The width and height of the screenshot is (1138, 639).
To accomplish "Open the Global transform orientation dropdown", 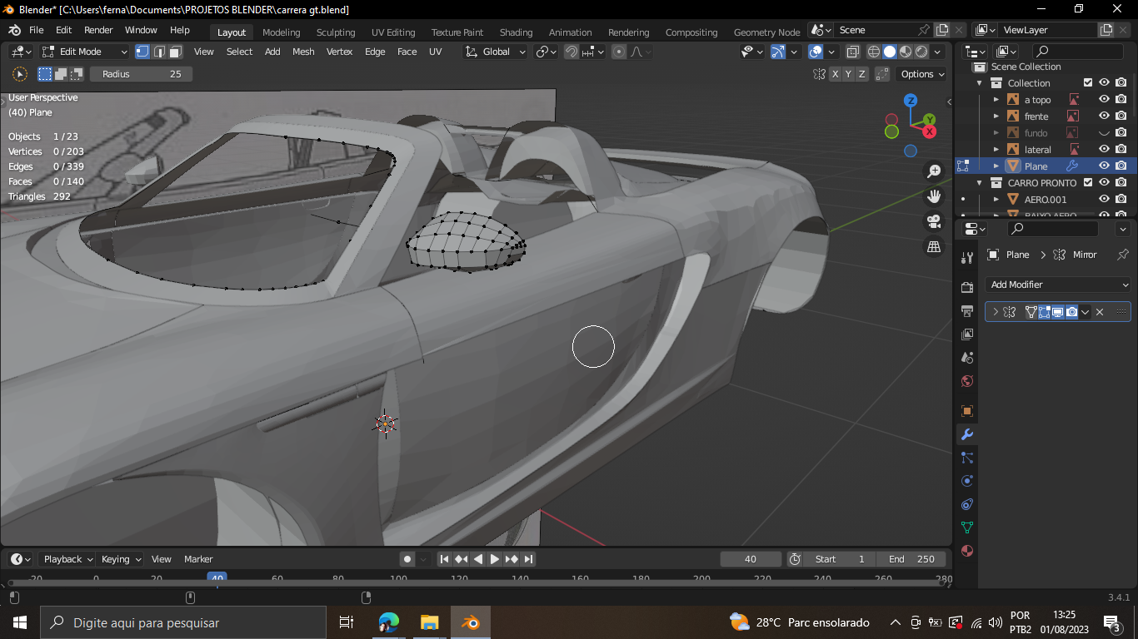I will point(496,52).
